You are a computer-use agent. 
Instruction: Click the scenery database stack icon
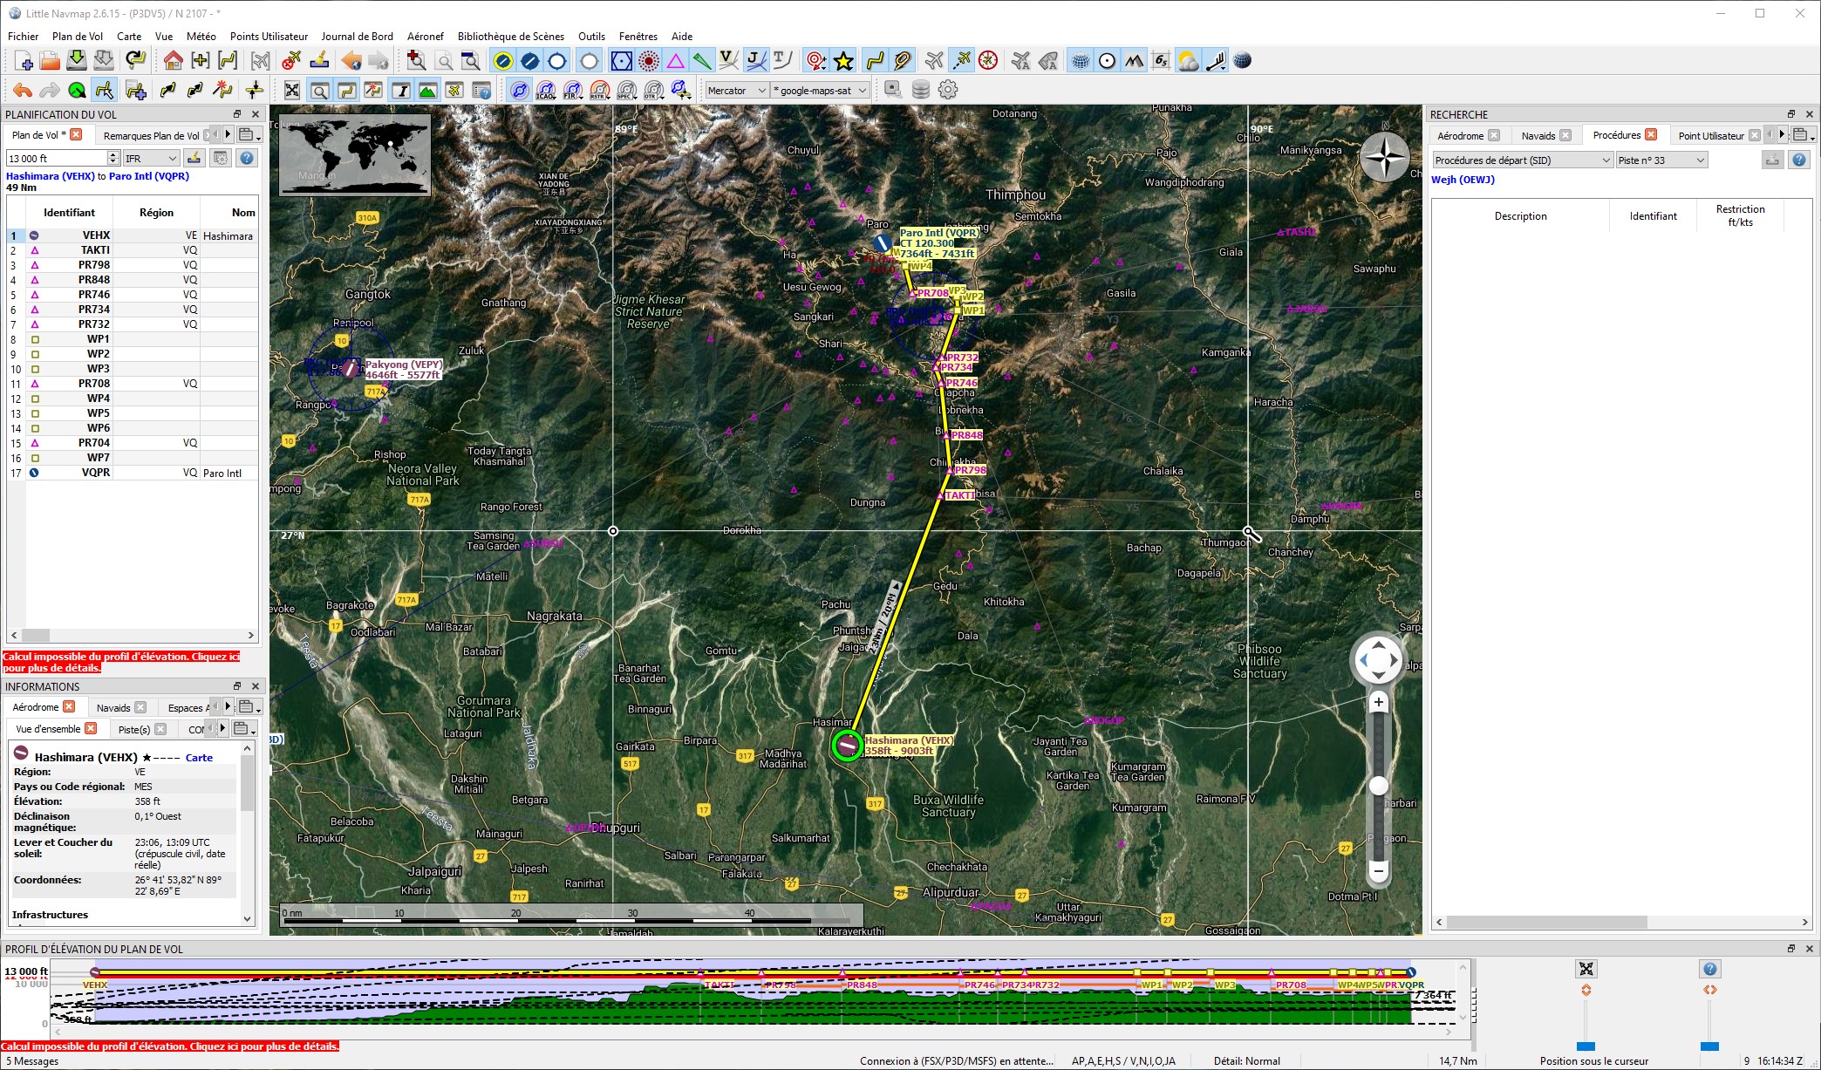coord(920,90)
